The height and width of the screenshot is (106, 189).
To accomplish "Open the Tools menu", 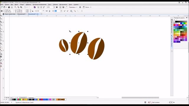I will [63, 5].
